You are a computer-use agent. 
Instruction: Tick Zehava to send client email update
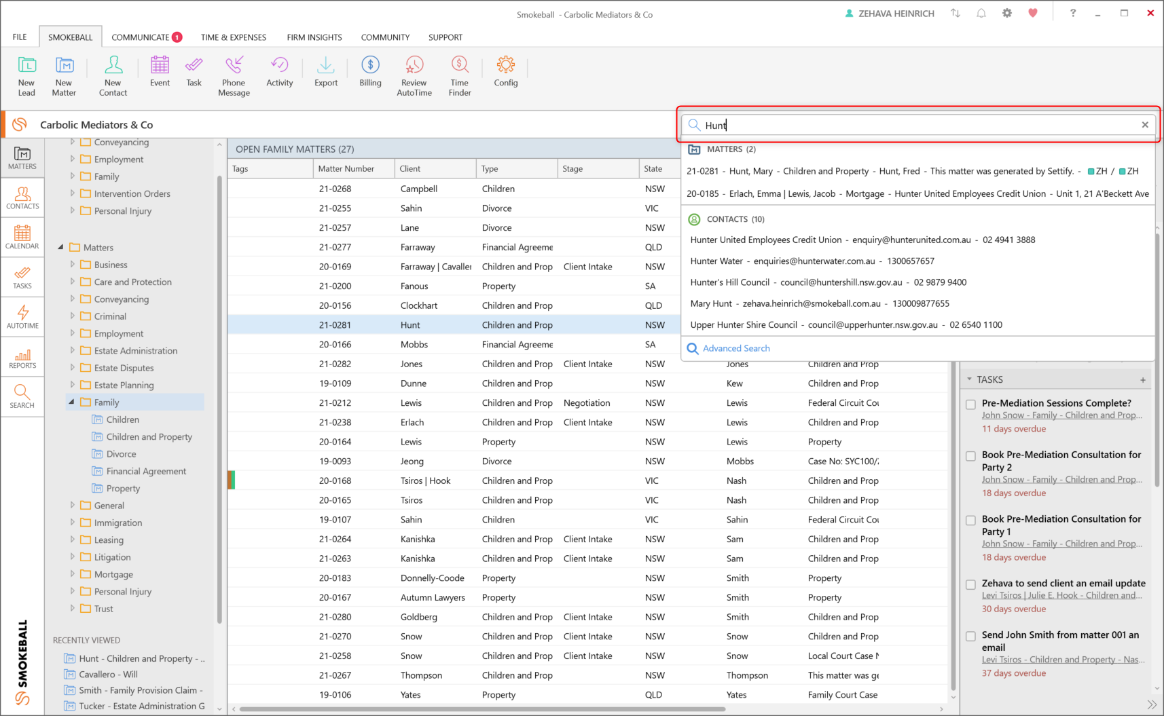tap(971, 584)
